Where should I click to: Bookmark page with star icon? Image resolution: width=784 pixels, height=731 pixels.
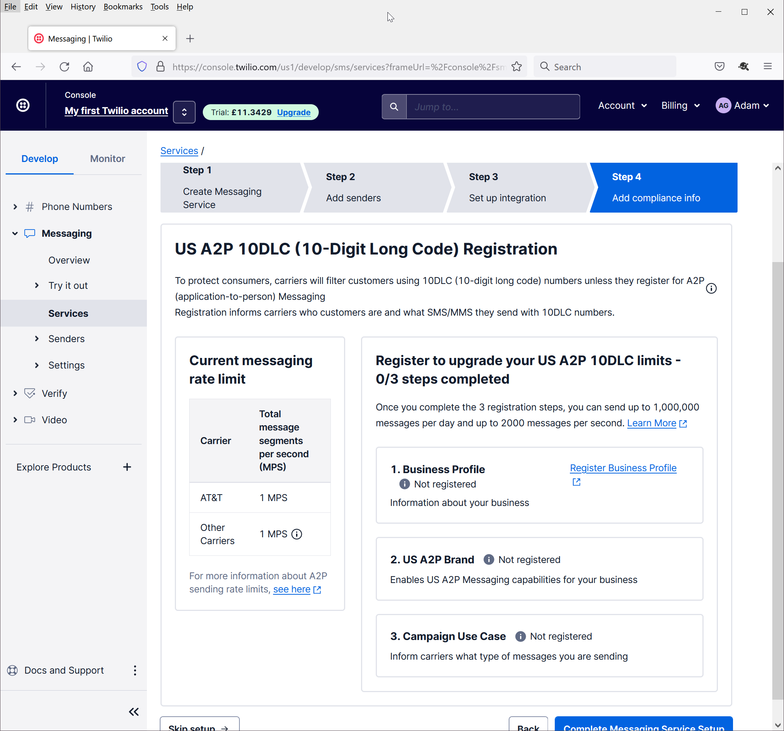coord(517,66)
